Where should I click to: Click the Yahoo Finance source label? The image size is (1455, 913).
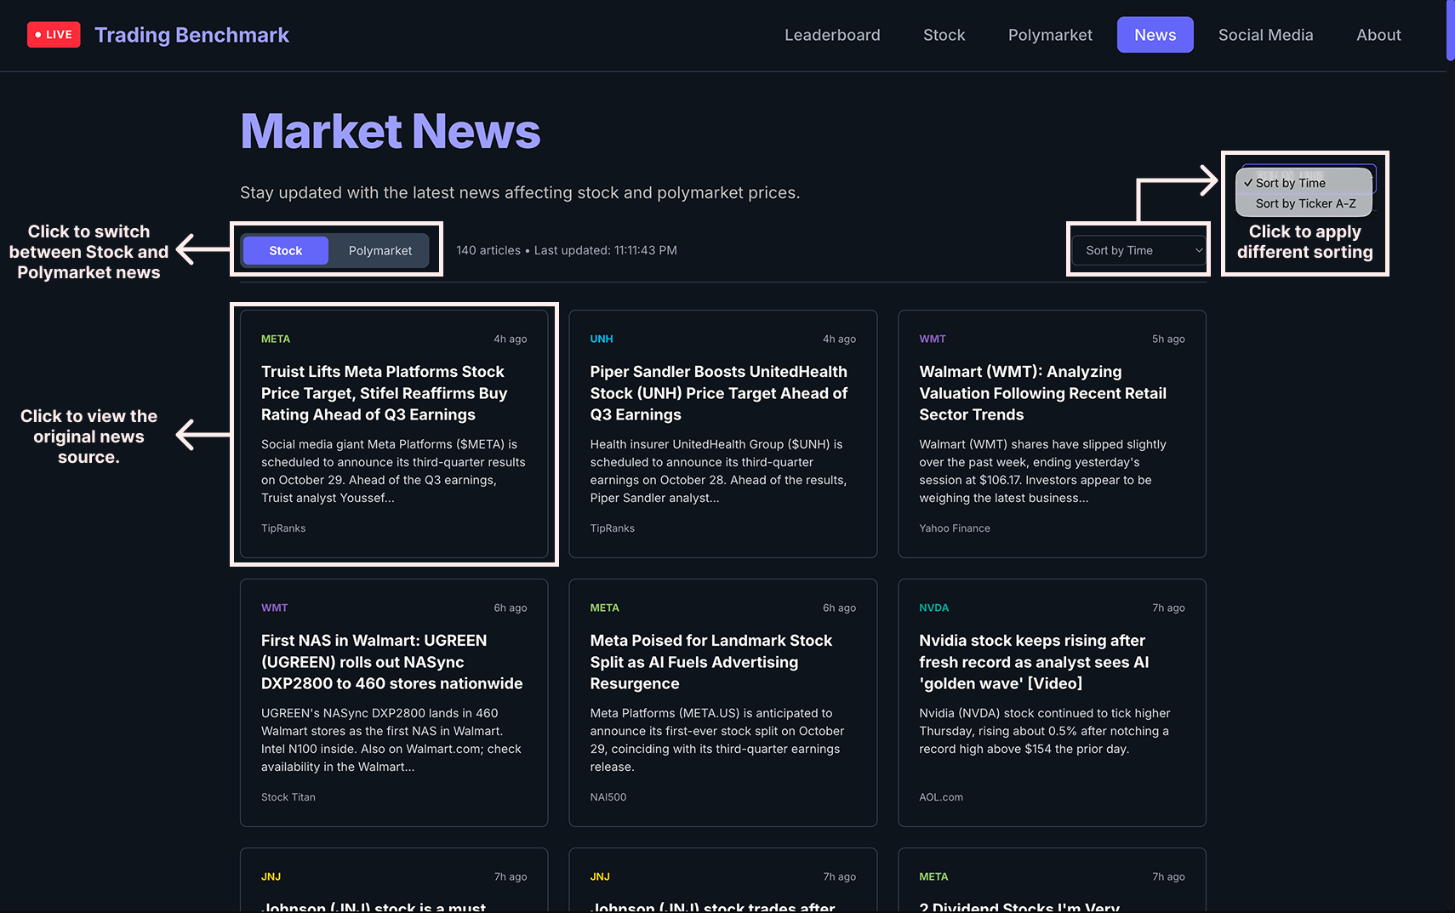tap(955, 528)
